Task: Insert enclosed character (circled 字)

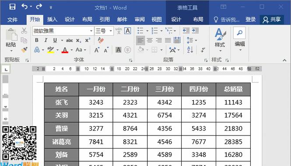Action: tap(127, 50)
